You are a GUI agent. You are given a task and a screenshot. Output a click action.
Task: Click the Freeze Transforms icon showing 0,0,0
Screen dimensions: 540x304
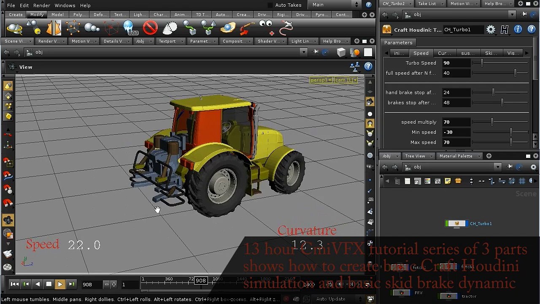130,28
